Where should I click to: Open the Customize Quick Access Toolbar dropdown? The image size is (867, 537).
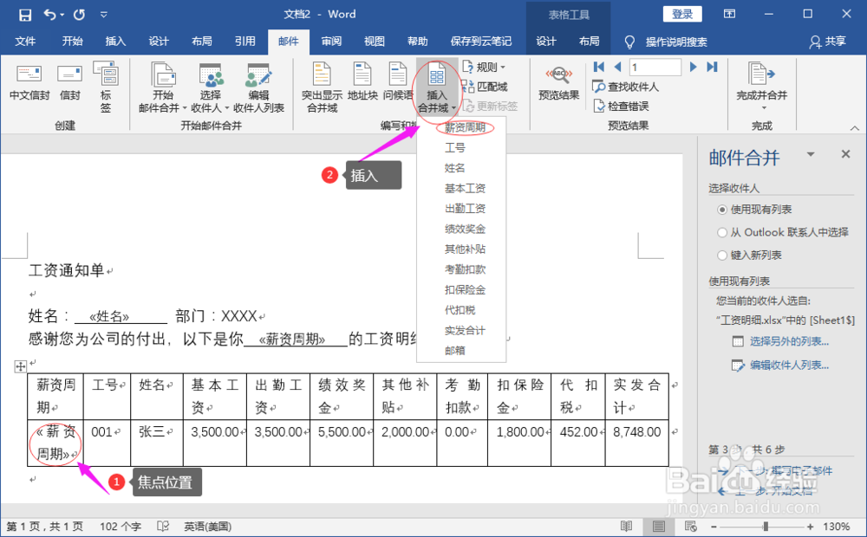tap(103, 15)
